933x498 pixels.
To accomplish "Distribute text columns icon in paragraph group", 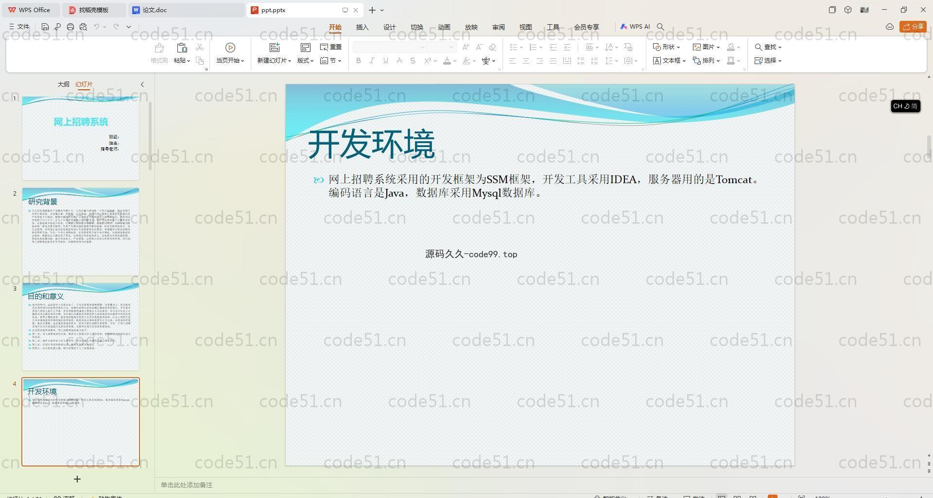I will [567, 61].
